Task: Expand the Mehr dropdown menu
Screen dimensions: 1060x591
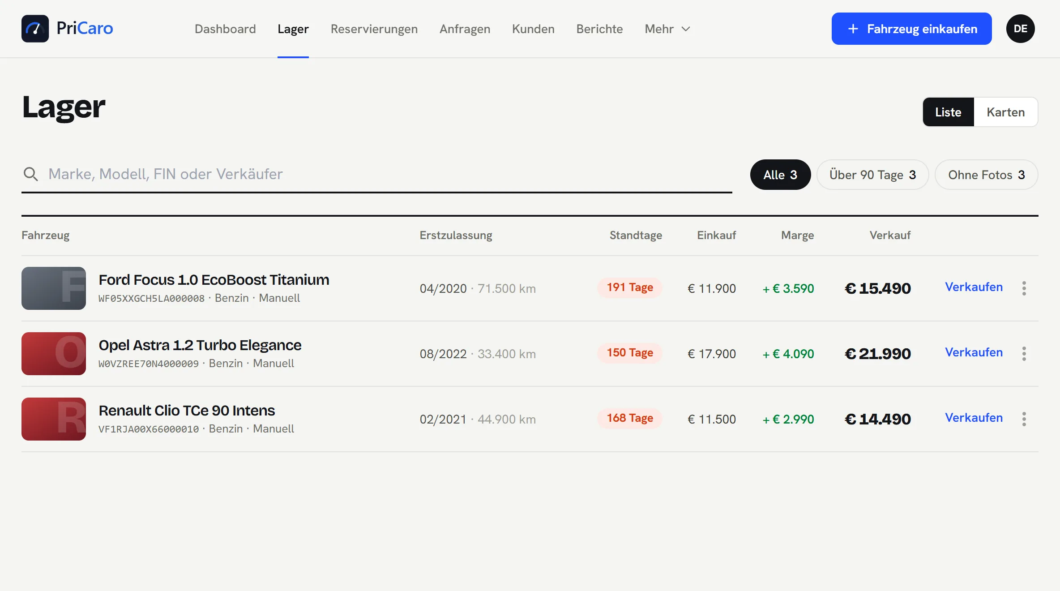Action: pyautogui.click(x=667, y=29)
